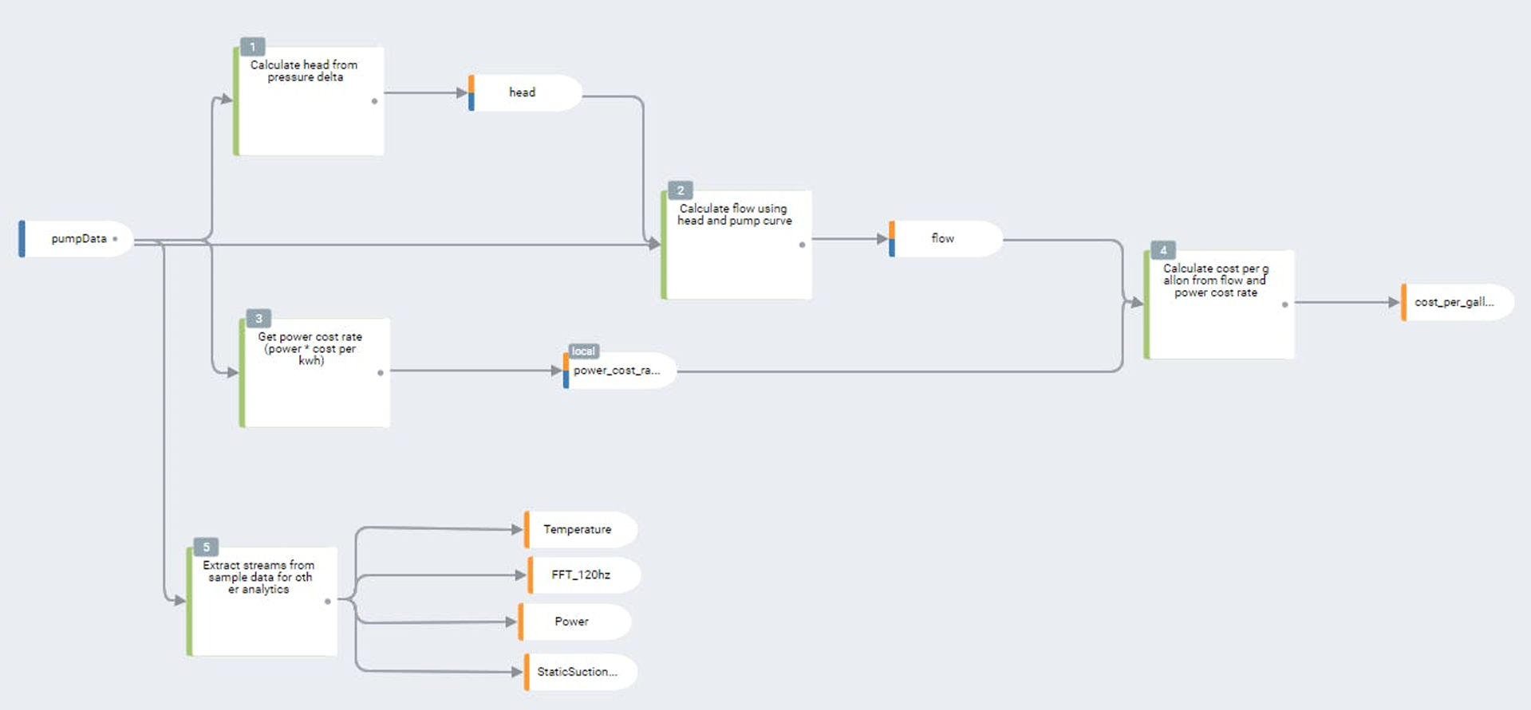1531x710 pixels.
Task: Click step number badge 4
Action: pyautogui.click(x=1163, y=250)
